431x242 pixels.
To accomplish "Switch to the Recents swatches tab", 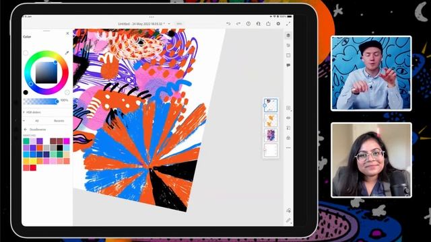I will [59, 121].
